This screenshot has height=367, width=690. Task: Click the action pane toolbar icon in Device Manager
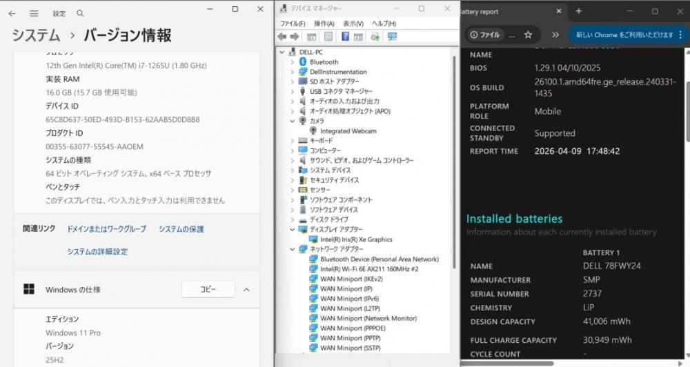(359, 37)
